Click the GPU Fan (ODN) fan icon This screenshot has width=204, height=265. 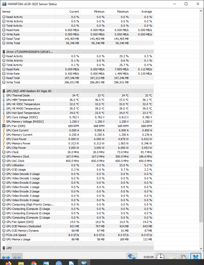4,126
